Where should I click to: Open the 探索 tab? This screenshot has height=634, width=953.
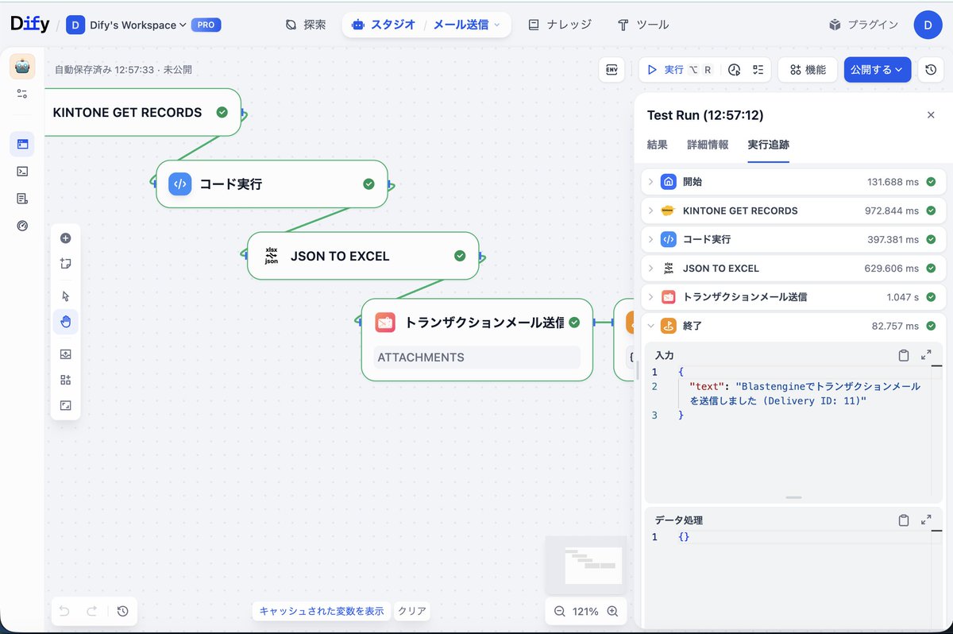click(x=306, y=25)
